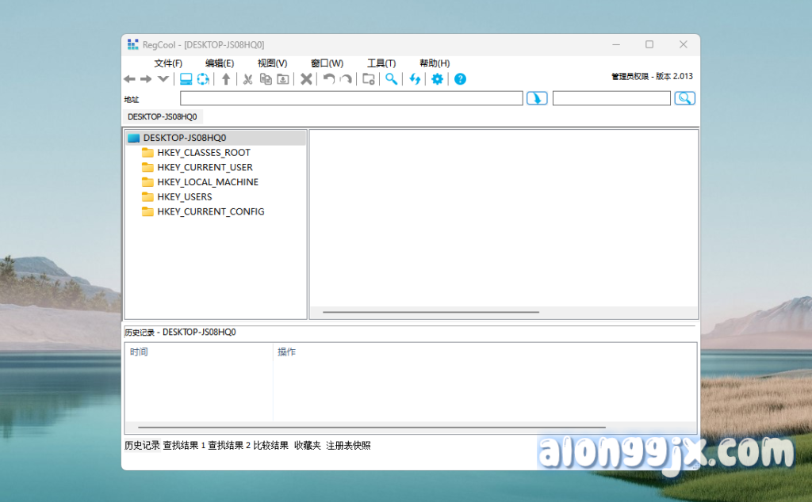Open the magnifier find tool in toolbar
The width and height of the screenshot is (812, 502).
(391, 79)
